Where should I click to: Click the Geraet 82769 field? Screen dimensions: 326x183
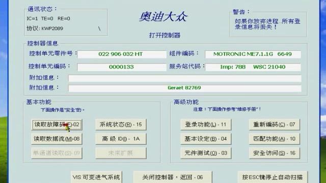click(x=184, y=88)
